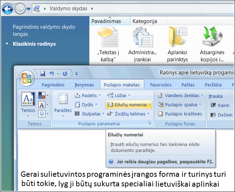The image size is (235, 192).
Task: Open the 'Paštas' ribbon tab
Action: (188, 85)
